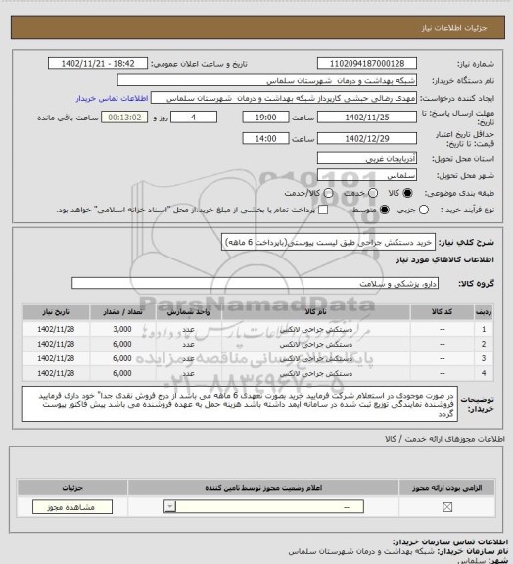Select the متوسط purchase type radio
This screenshot has height=564, width=513.
(x=384, y=210)
